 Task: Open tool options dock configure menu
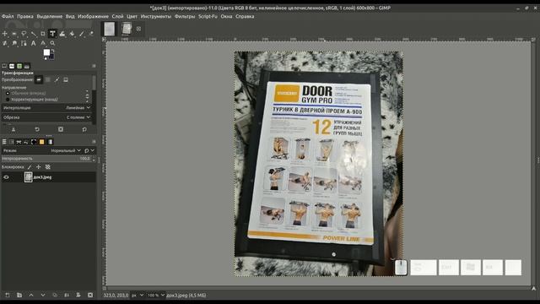click(94, 66)
